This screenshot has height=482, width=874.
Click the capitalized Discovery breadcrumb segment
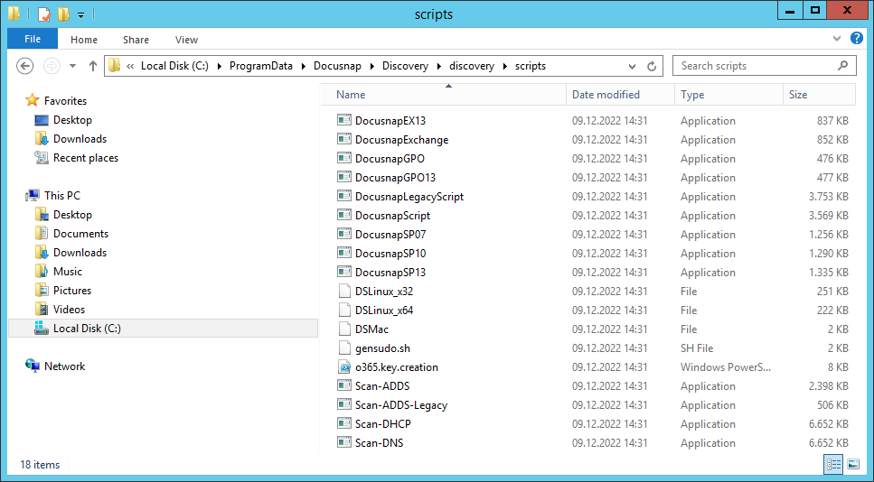tap(405, 66)
